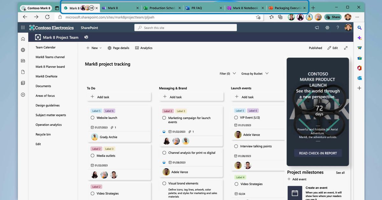The image size is (382, 200).
Task: Mark Media outlets task complete
Action: click(x=92, y=156)
